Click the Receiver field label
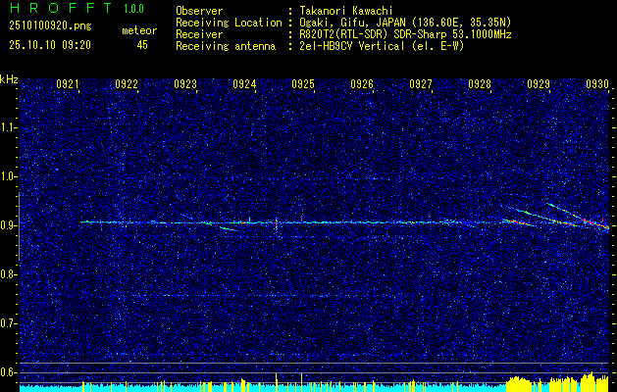The image size is (617, 392). tap(199, 34)
